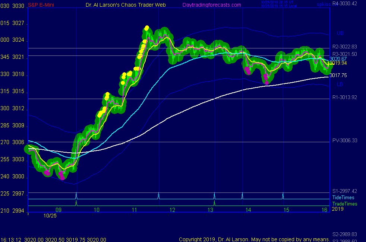Click the 3018 price axis label
The image size is (366, 242).
point(18,74)
